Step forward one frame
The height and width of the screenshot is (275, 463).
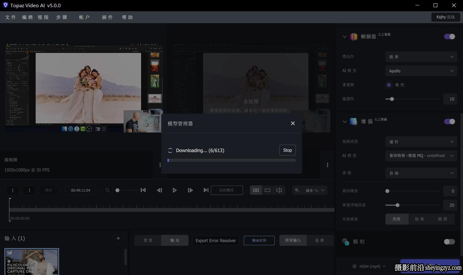[190, 190]
